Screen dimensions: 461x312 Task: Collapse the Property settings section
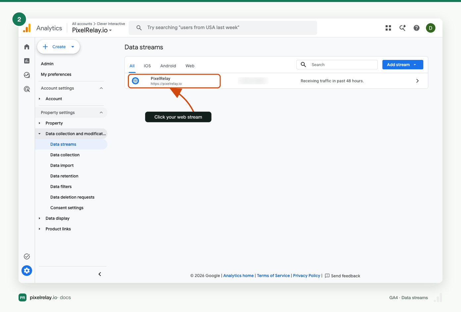[x=101, y=113]
